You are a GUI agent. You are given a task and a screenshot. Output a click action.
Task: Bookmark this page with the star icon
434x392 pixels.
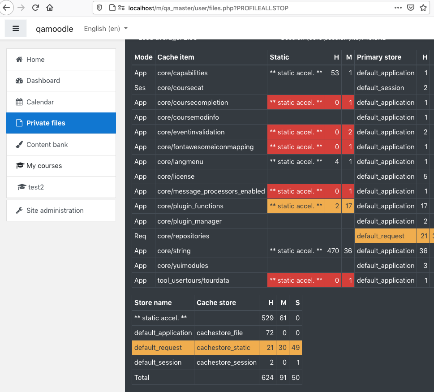[423, 8]
